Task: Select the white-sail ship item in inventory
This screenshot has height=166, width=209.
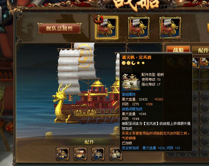Action: [x=196, y=62]
